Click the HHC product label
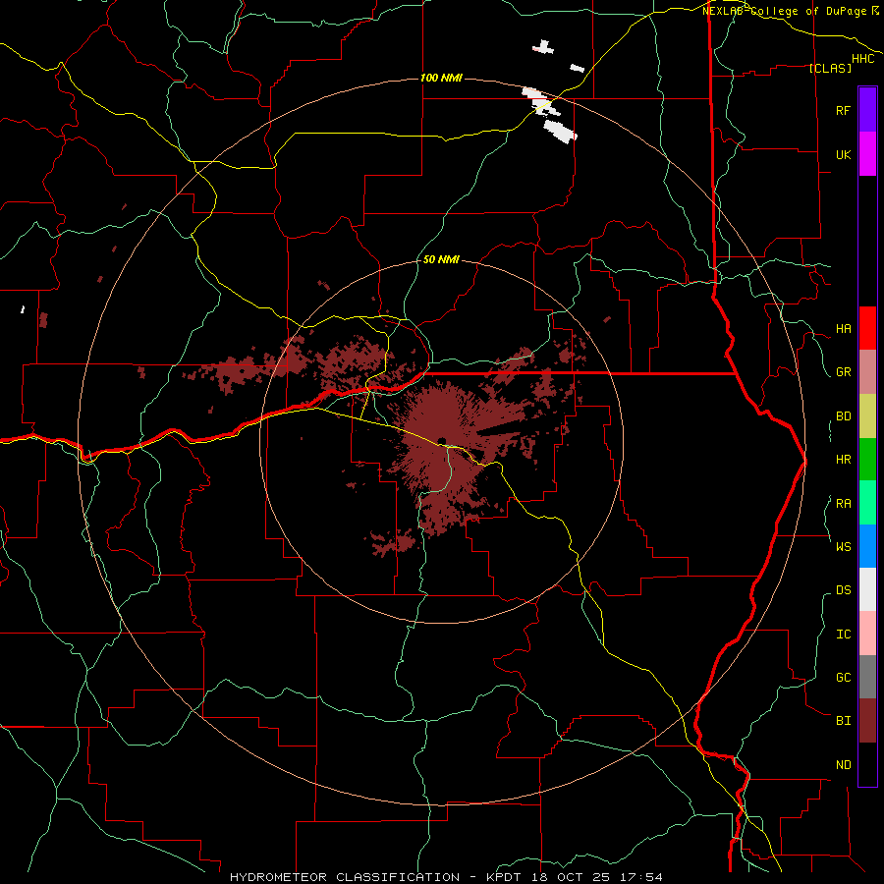Screen dimensions: 884x884 click(x=863, y=59)
